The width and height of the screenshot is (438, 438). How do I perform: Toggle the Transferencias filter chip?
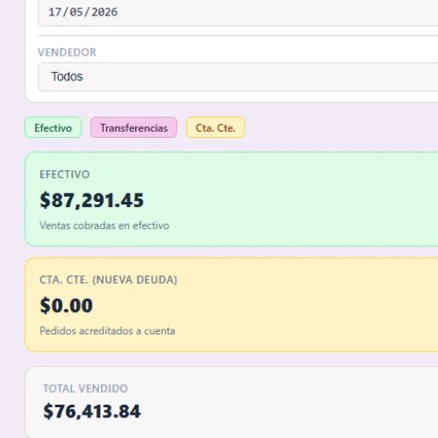(133, 127)
